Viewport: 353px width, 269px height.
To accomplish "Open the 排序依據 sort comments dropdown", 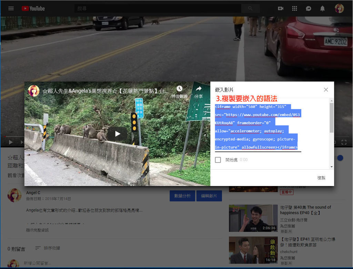I will click(48, 248).
